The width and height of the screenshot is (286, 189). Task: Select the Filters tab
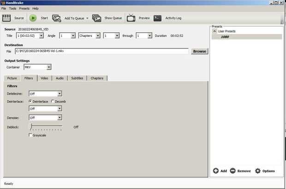click(29, 78)
